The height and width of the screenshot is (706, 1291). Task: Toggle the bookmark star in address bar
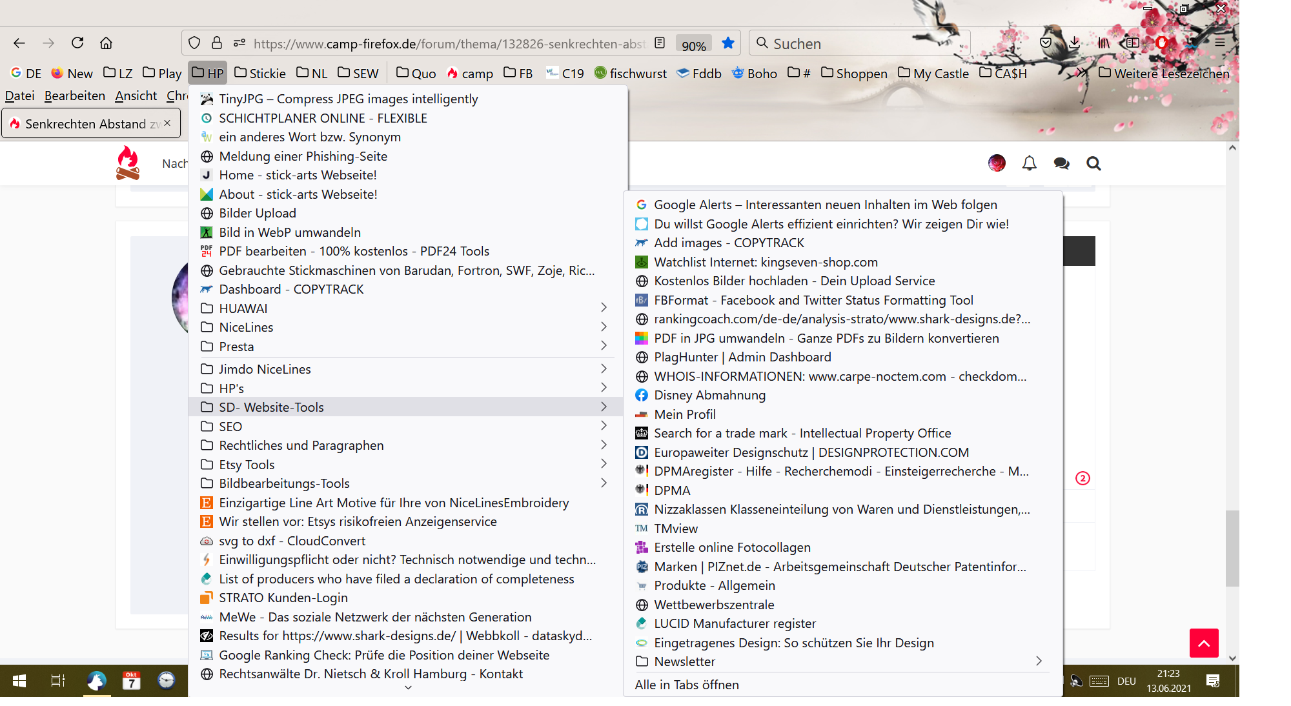tap(728, 43)
